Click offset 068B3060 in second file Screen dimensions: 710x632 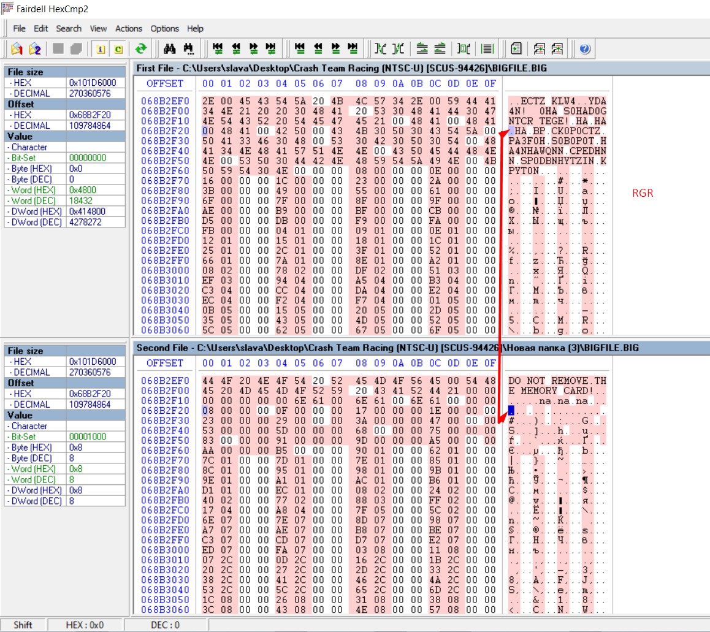165,610
